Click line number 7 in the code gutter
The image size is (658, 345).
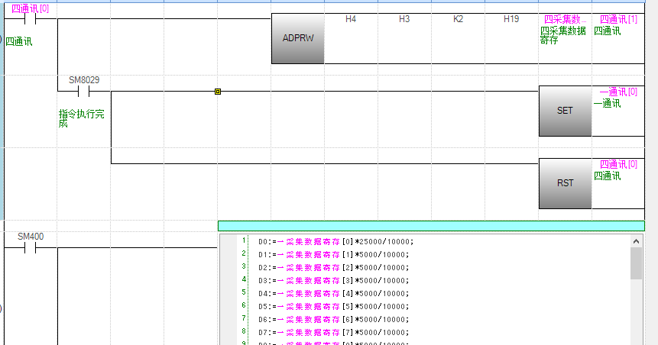coord(243,318)
